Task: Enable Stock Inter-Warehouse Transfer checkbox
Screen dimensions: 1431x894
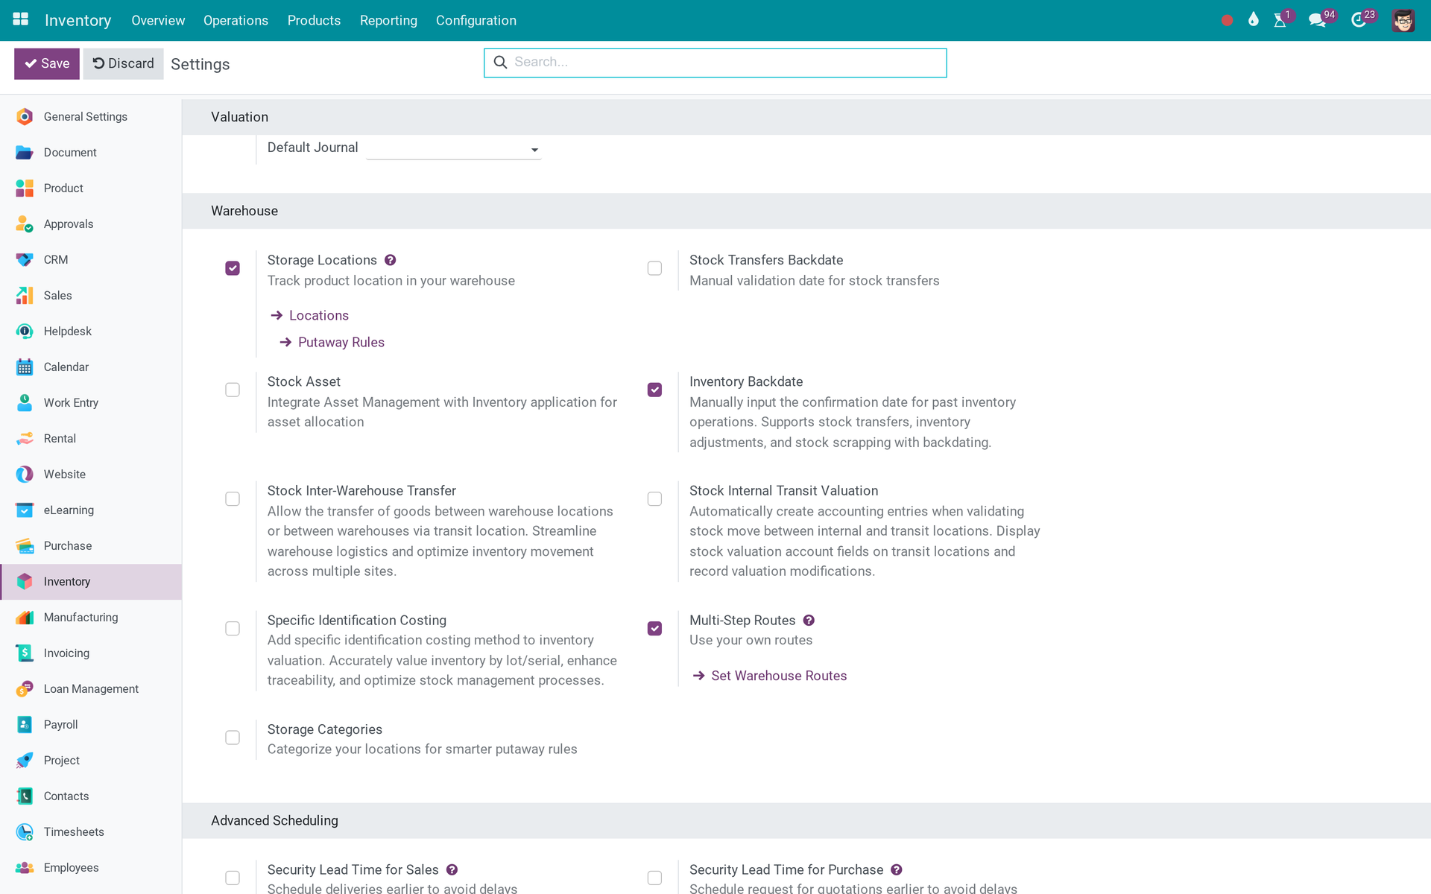Action: [233, 499]
